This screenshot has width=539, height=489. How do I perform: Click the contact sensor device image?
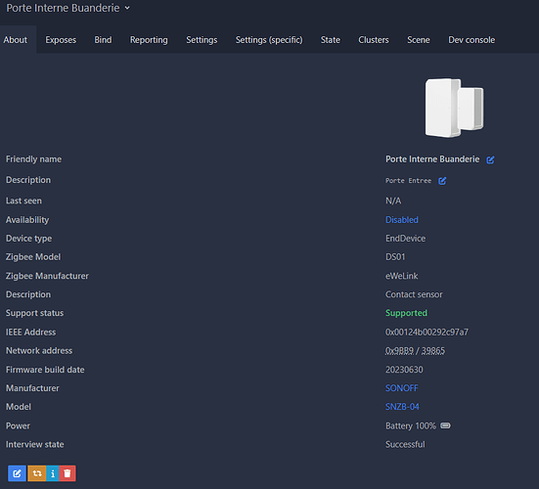pos(454,108)
